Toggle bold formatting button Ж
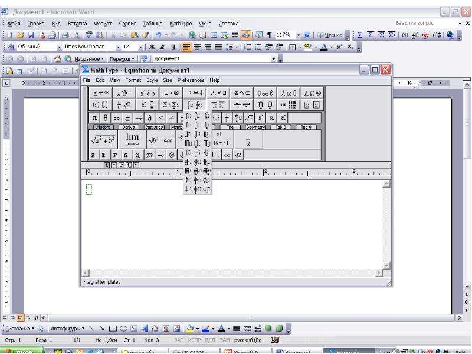 (152, 47)
